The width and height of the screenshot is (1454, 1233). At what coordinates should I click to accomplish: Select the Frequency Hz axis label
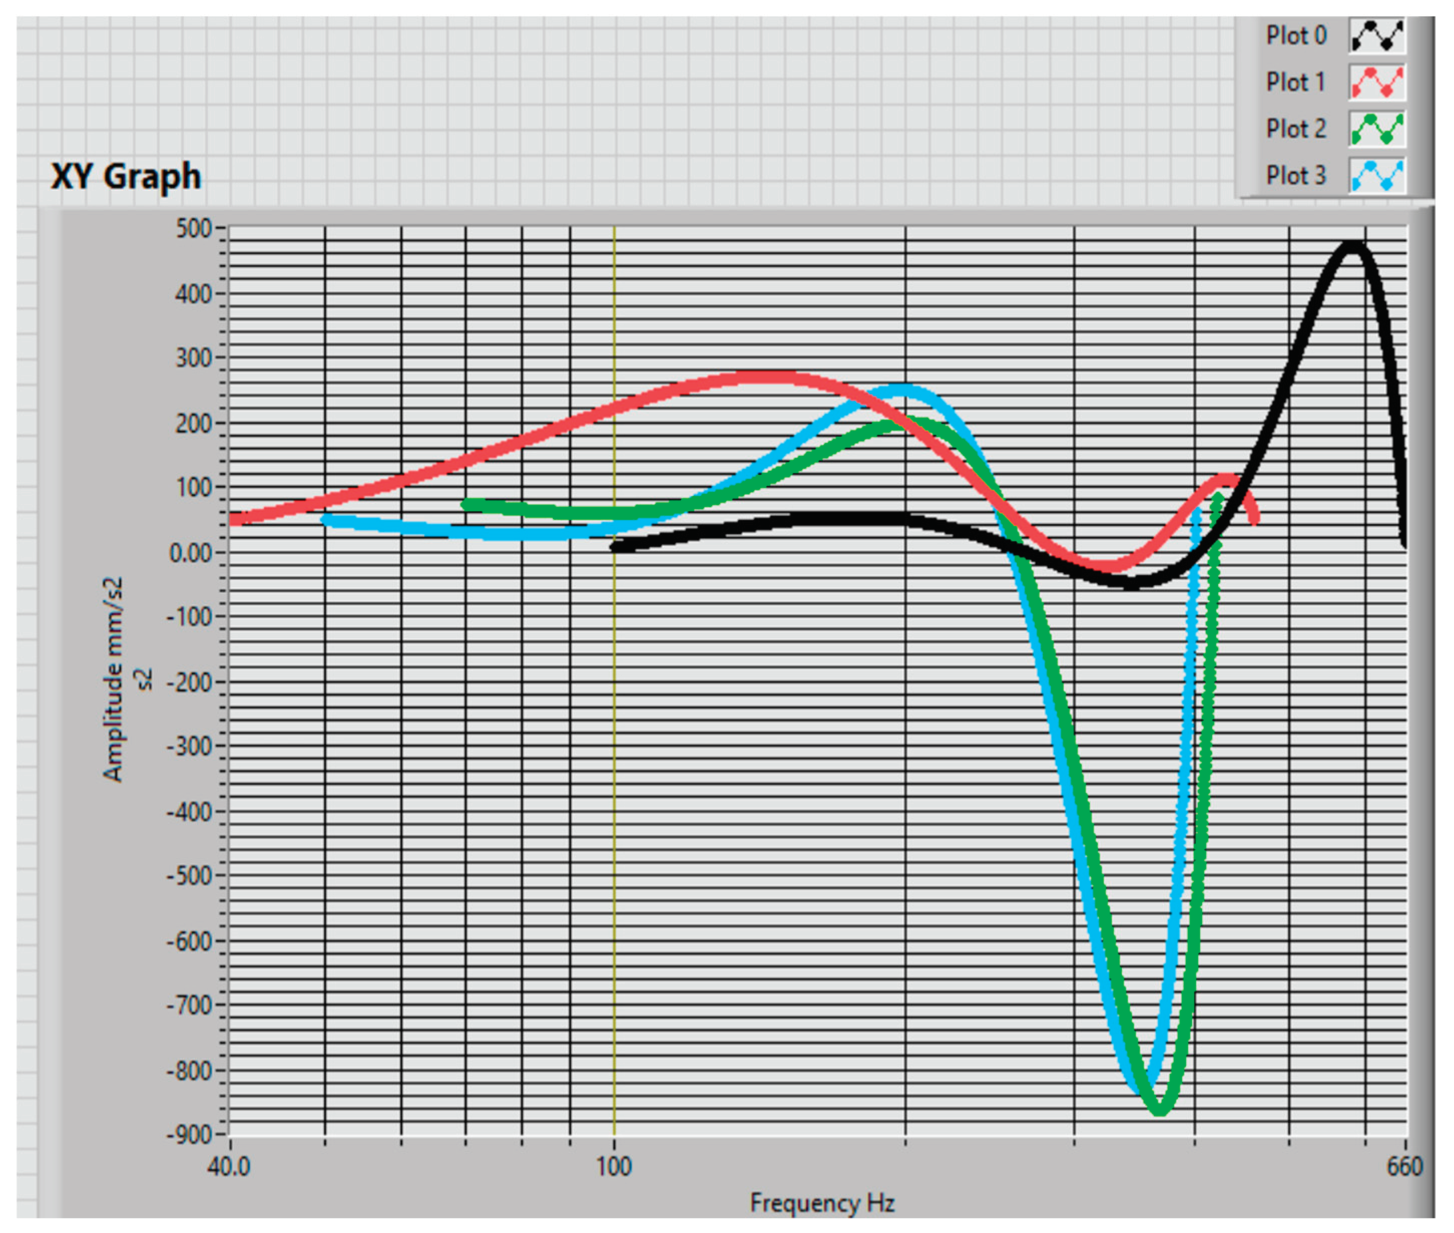click(x=822, y=1203)
